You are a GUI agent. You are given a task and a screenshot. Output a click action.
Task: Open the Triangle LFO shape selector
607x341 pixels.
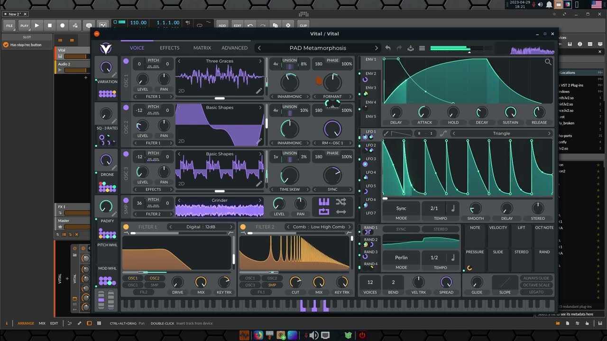501,134
